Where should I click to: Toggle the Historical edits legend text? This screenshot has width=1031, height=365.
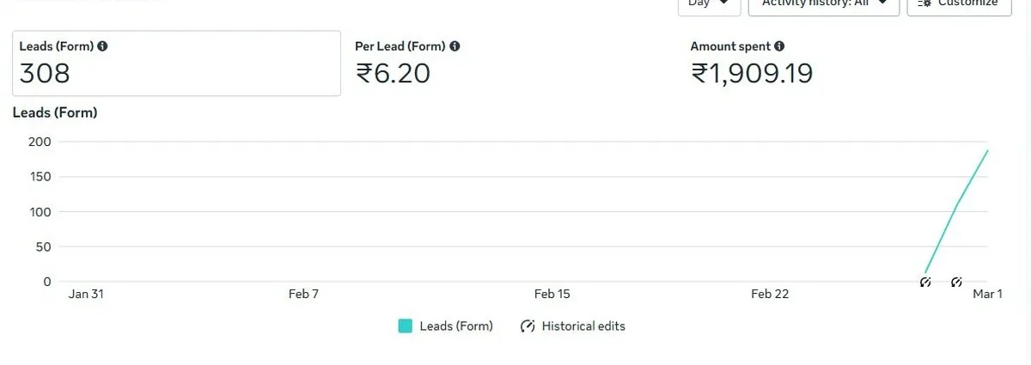pyautogui.click(x=583, y=326)
